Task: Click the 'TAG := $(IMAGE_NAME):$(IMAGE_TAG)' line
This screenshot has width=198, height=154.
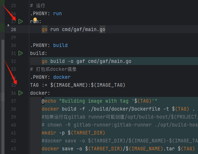Action: coord(78,85)
